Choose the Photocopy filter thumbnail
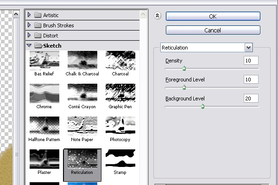Image resolution: width=278 pixels, height=185 pixels. [x=120, y=126]
